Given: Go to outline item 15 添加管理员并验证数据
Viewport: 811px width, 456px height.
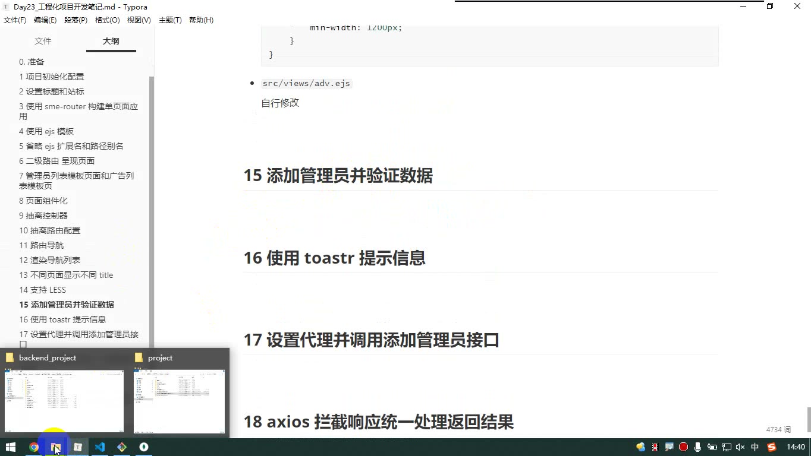Looking at the screenshot, I should (x=67, y=305).
